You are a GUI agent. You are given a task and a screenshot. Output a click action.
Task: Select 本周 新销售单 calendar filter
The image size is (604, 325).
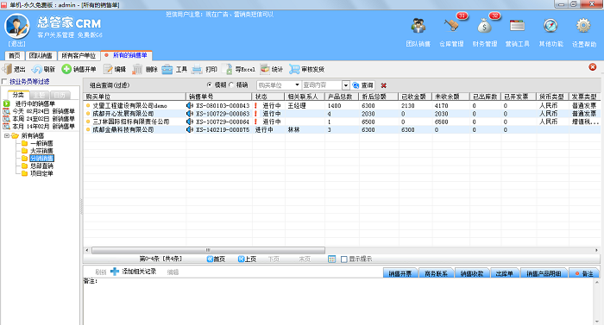(x=39, y=119)
